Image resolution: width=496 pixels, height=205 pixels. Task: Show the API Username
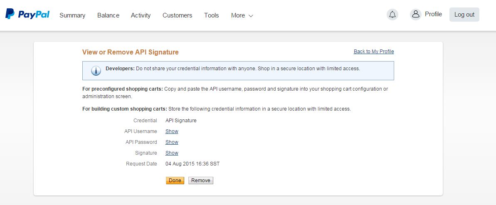point(172,131)
